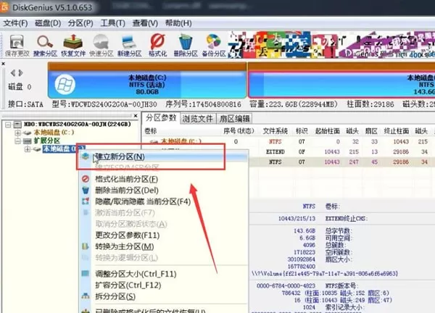Click the 序号(状态) column header
The height and width of the screenshot is (313, 435).
239,131
